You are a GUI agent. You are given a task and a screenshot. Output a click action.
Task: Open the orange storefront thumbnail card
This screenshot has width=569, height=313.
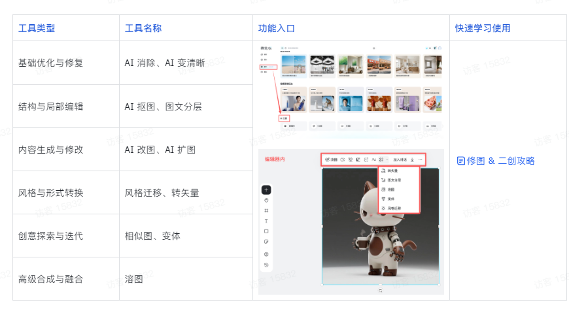(x=379, y=66)
